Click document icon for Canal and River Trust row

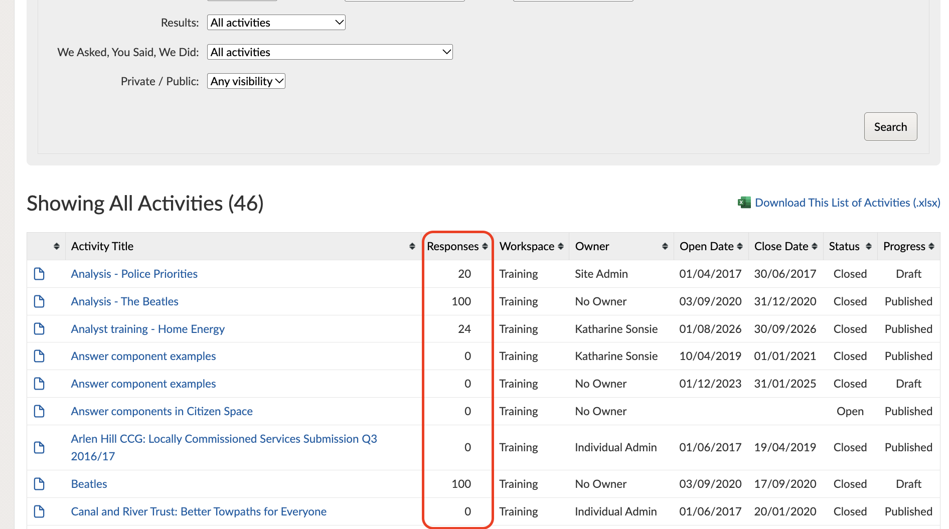pos(39,511)
